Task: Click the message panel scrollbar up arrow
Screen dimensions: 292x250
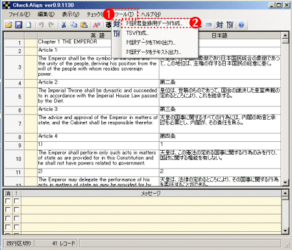Action: 286,193
